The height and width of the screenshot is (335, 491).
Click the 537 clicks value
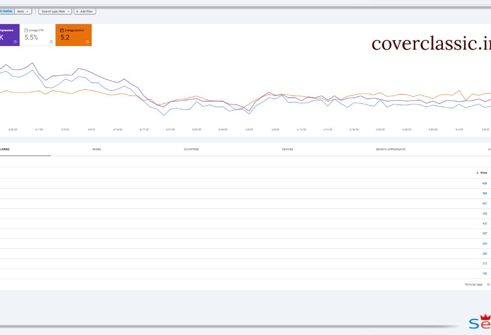pos(485,204)
